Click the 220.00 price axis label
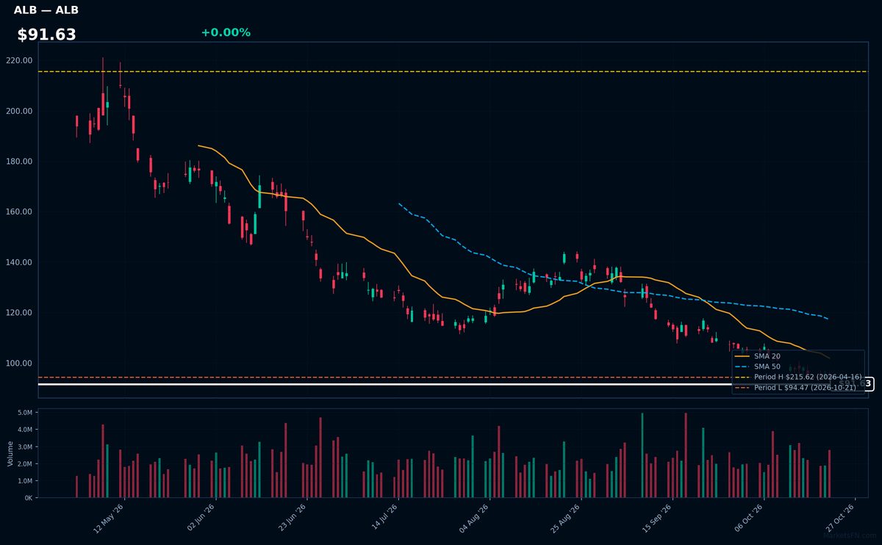The width and height of the screenshot is (882, 545). point(20,60)
